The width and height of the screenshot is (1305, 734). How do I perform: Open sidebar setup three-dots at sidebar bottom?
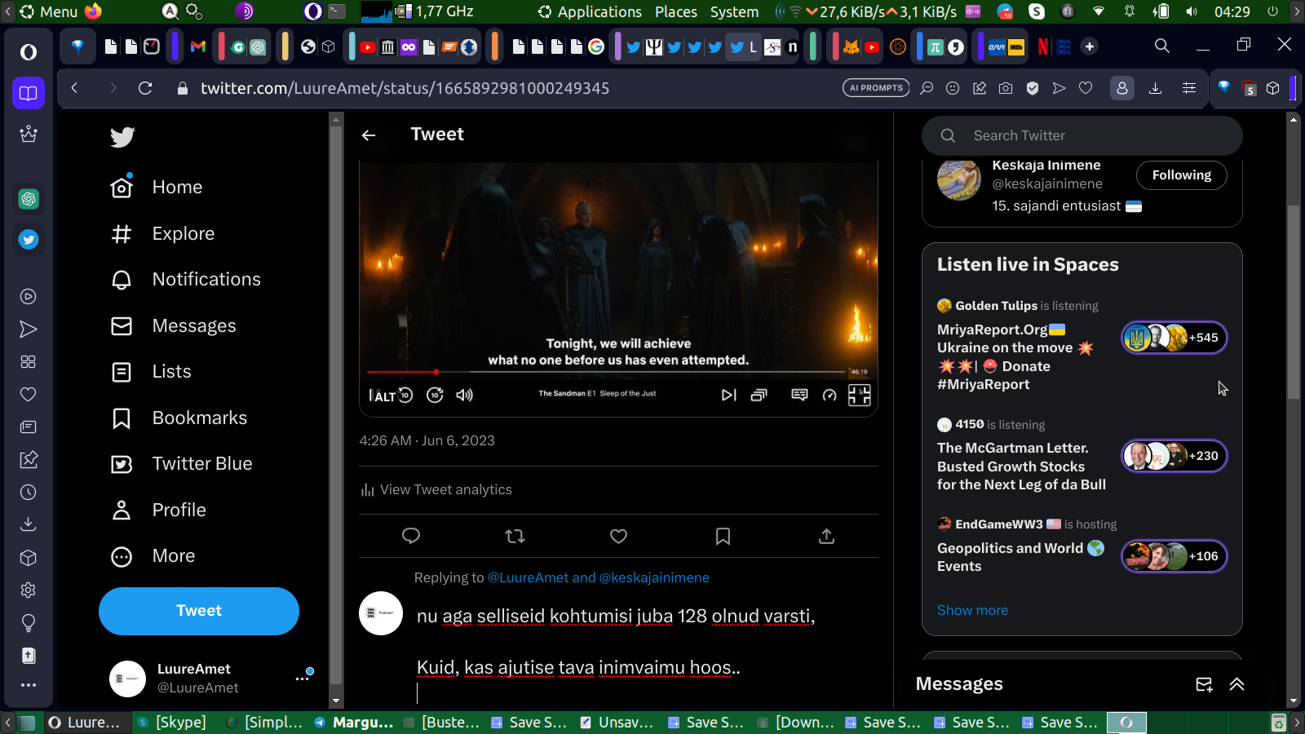pos(29,685)
